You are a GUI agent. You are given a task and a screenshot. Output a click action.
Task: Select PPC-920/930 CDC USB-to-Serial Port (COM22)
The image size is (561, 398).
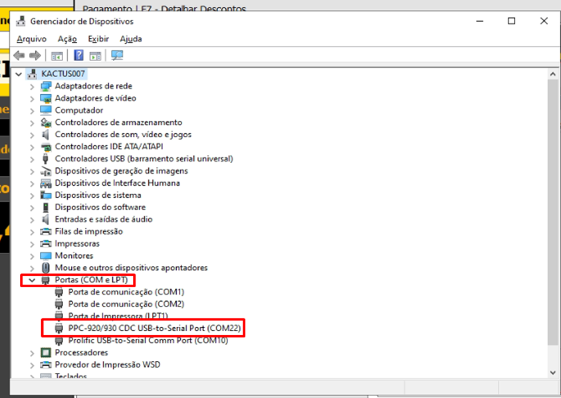coord(154,328)
